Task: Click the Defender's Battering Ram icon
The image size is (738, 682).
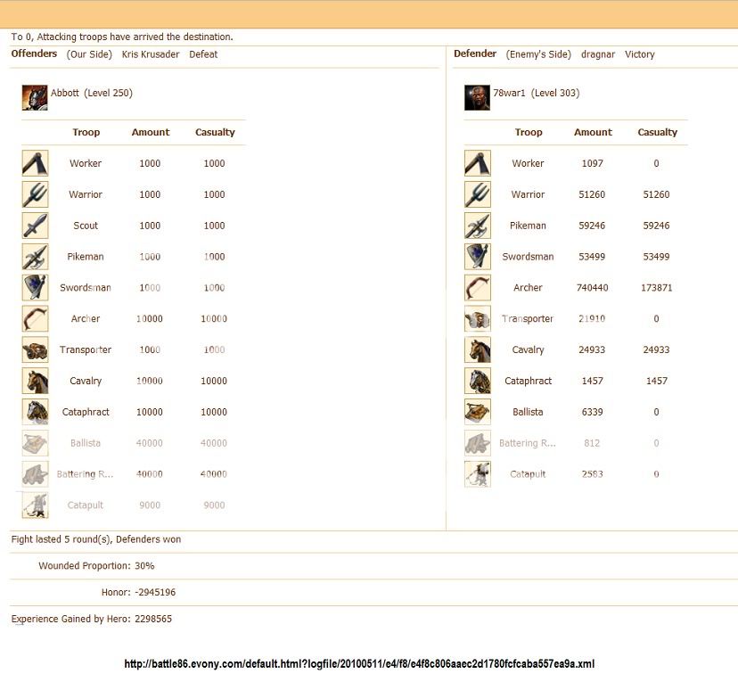Action: (x=477, y=443)
